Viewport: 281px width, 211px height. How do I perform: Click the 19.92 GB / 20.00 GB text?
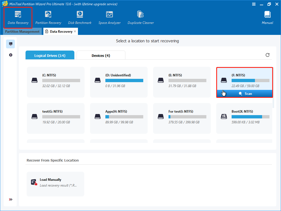pos(56,122)
